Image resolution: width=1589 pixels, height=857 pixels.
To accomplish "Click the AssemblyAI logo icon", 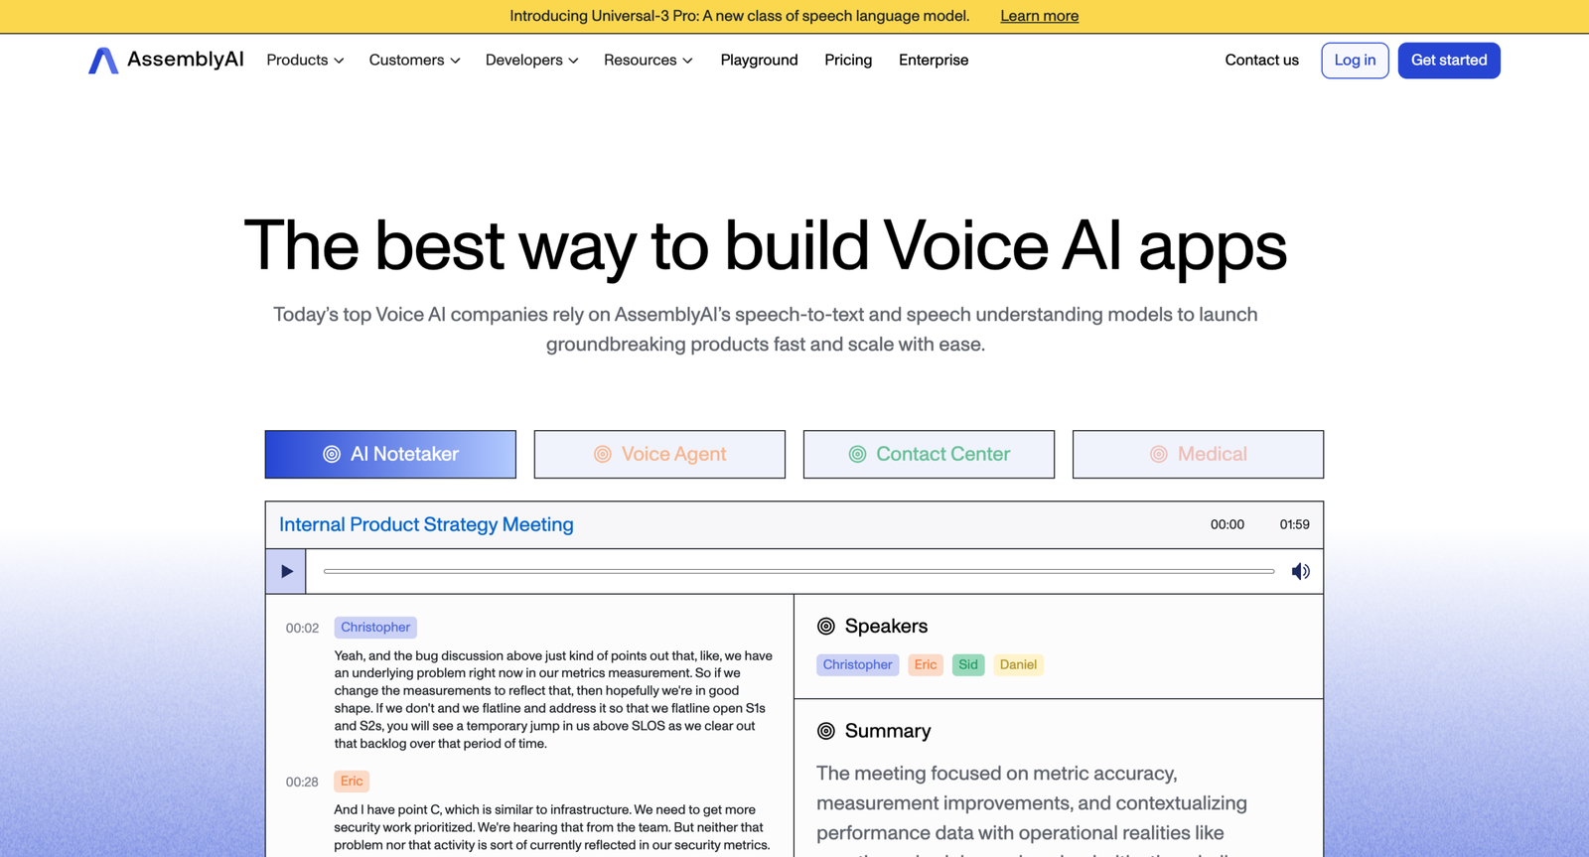I will click(103, 61).
